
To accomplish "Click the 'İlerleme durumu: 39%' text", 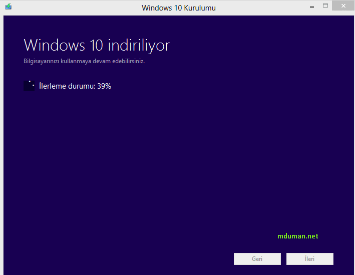I will (x=75, y=86).
